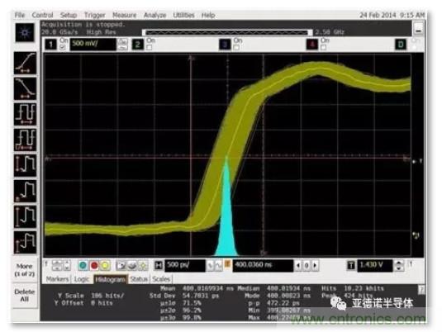442x332 pixels.
Task: Step horizontal position left arrow
Action: click(298, 265)
